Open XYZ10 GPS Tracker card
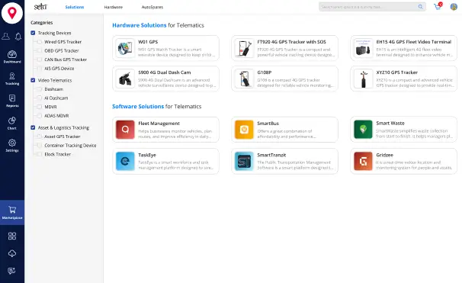Viewport: 462px width, 283px height. [x=403, y=79]
